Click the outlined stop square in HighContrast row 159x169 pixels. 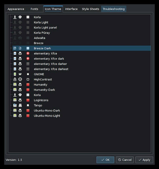[28, 79]
